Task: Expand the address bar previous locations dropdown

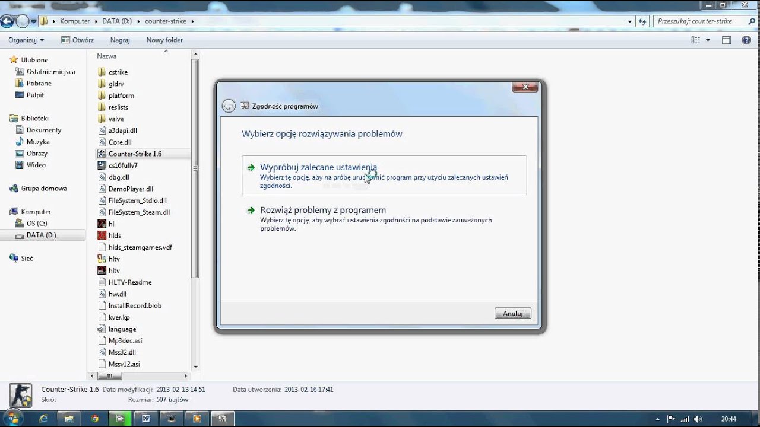Action: tap(630, 21)
